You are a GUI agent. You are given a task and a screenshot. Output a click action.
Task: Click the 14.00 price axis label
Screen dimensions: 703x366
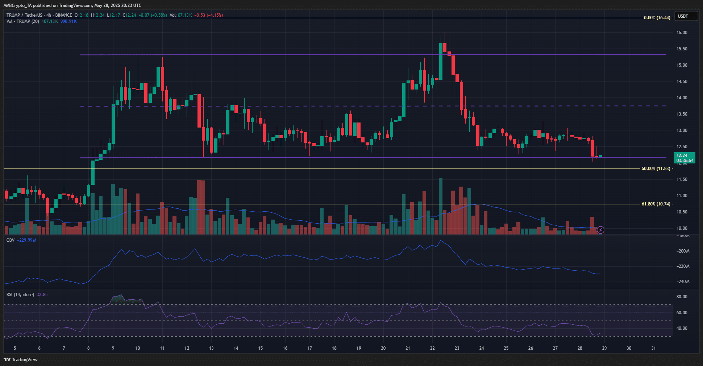click(x=682, y=98)
